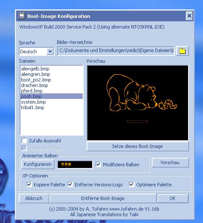Click the Bilder-Verzeichnis path field
Image resolution: width=203 pixels, height=223 pixels.
tap(116, 51)
